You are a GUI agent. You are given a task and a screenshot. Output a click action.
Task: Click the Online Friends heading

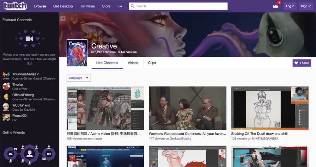click(14, 133)
